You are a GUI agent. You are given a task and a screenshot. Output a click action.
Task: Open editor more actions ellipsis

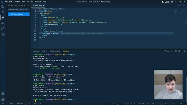[x=184, y=6]
